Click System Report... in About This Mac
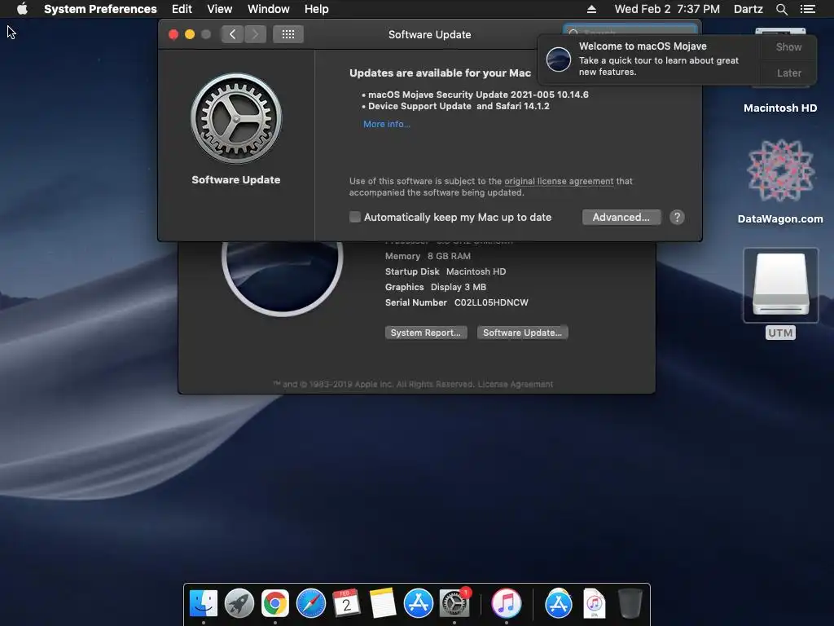834x626 pixels. [425, 333]
